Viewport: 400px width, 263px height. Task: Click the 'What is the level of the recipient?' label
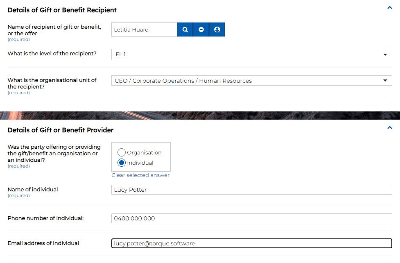(x=52, y=53)
